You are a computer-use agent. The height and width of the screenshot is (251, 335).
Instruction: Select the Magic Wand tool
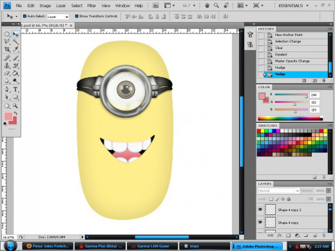(x=15, y=42)
